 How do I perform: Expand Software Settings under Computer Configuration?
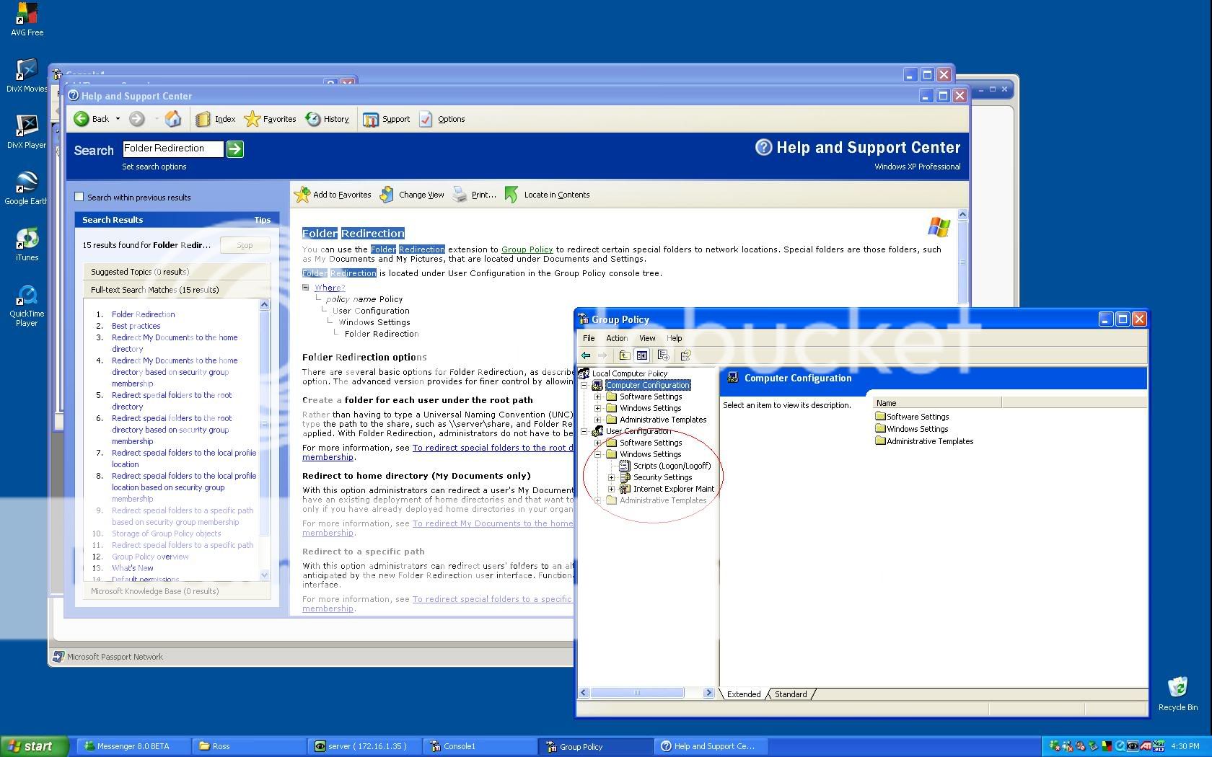(597, 396)
